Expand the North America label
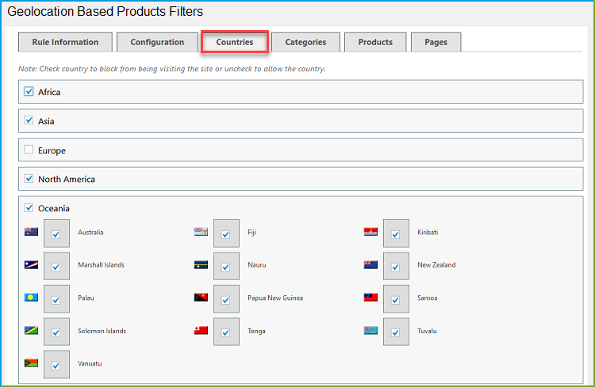 [x=67, y=179]
